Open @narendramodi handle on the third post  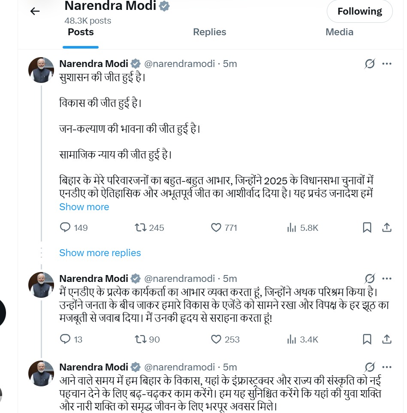(179, 367)
